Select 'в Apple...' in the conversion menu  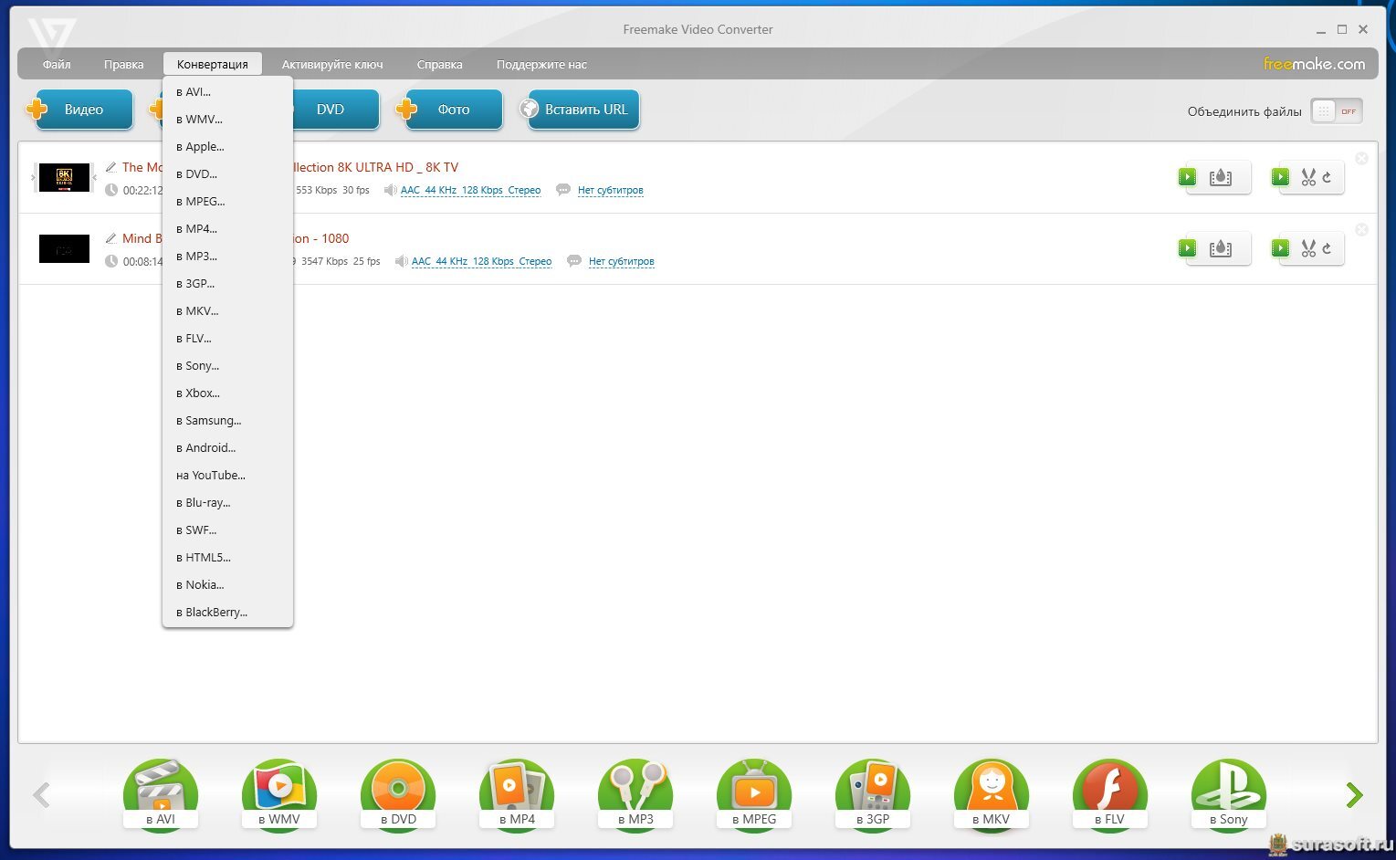pyautogui.click(x=227, y=146)
